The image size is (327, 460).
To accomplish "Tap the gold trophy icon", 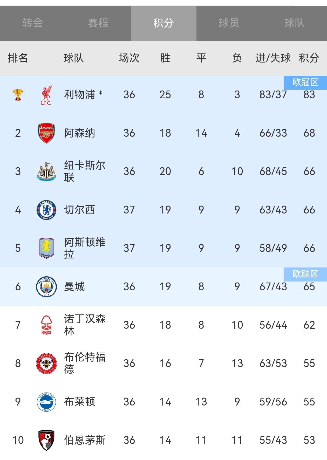I will [18, 95].
